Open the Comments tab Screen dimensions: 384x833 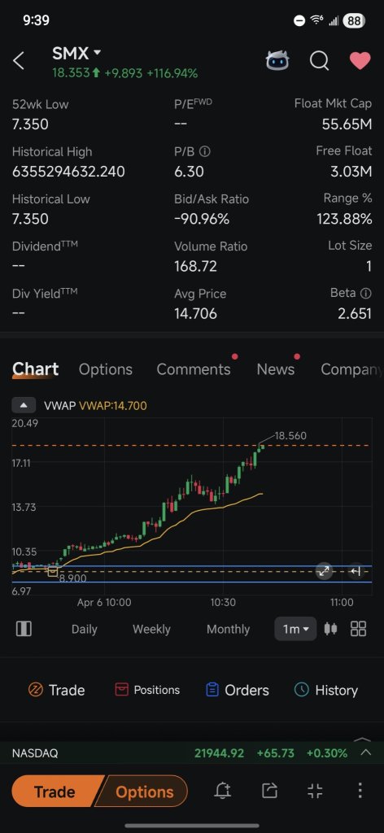pos(194,369)
